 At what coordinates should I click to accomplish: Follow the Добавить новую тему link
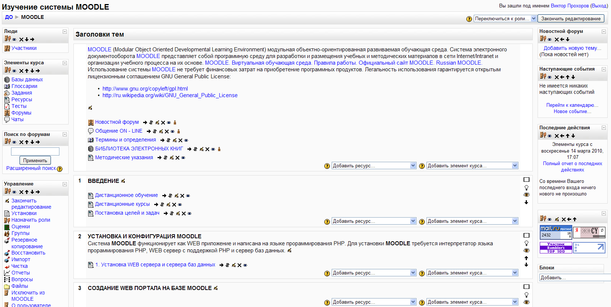(572, 48)
